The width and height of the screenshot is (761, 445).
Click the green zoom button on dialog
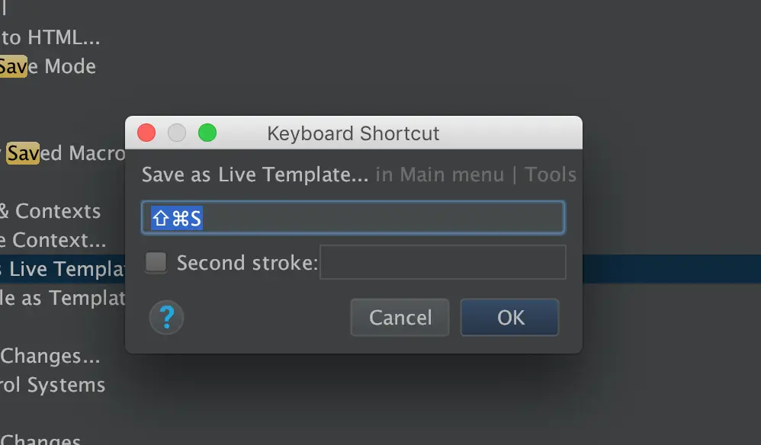[x=207, y=133]
